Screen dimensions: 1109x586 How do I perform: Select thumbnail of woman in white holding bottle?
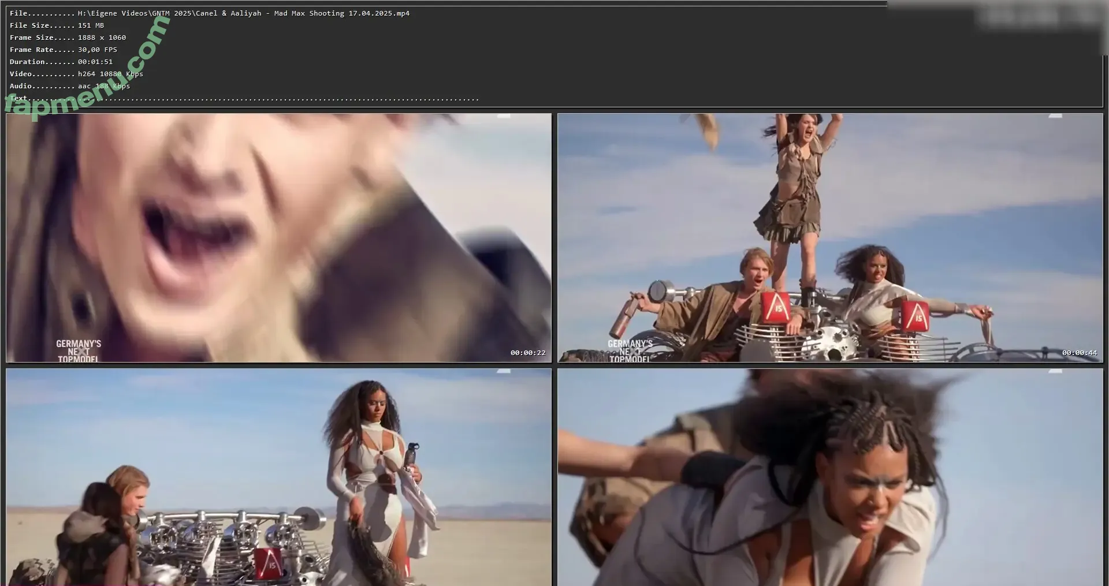(278, 477)
